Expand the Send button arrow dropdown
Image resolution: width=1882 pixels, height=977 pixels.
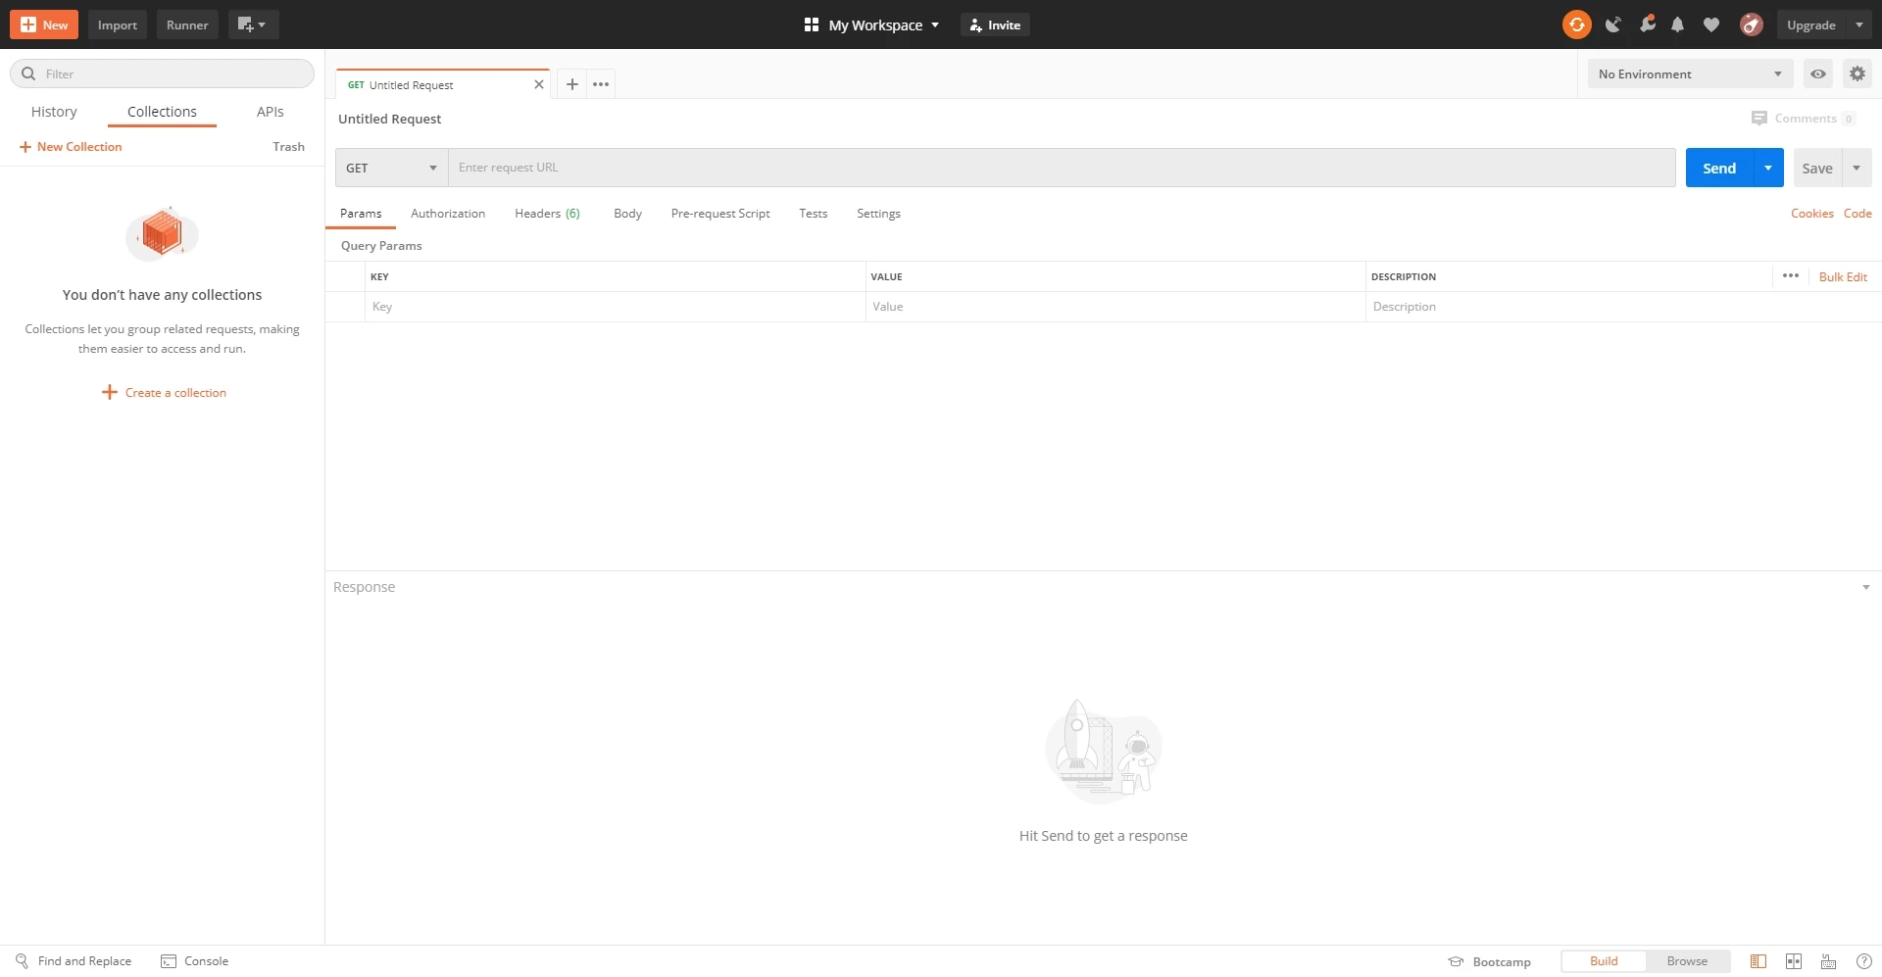point(1768,168)
